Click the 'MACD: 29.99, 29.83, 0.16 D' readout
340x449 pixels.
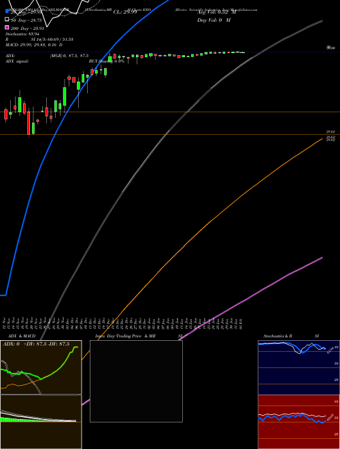(x=34, y=45)
